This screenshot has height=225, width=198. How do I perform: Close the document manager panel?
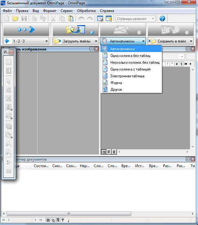point(193,159)
